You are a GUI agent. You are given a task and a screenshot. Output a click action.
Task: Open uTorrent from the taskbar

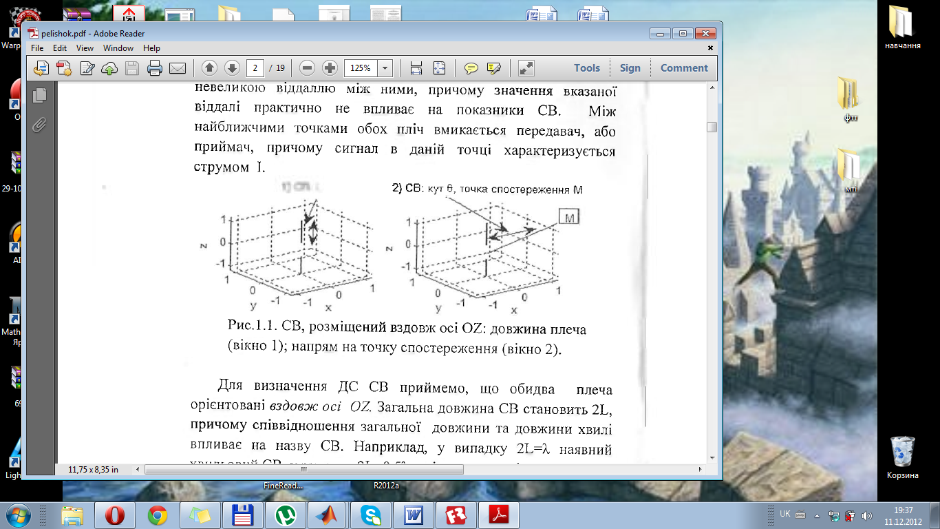[285, 515]
